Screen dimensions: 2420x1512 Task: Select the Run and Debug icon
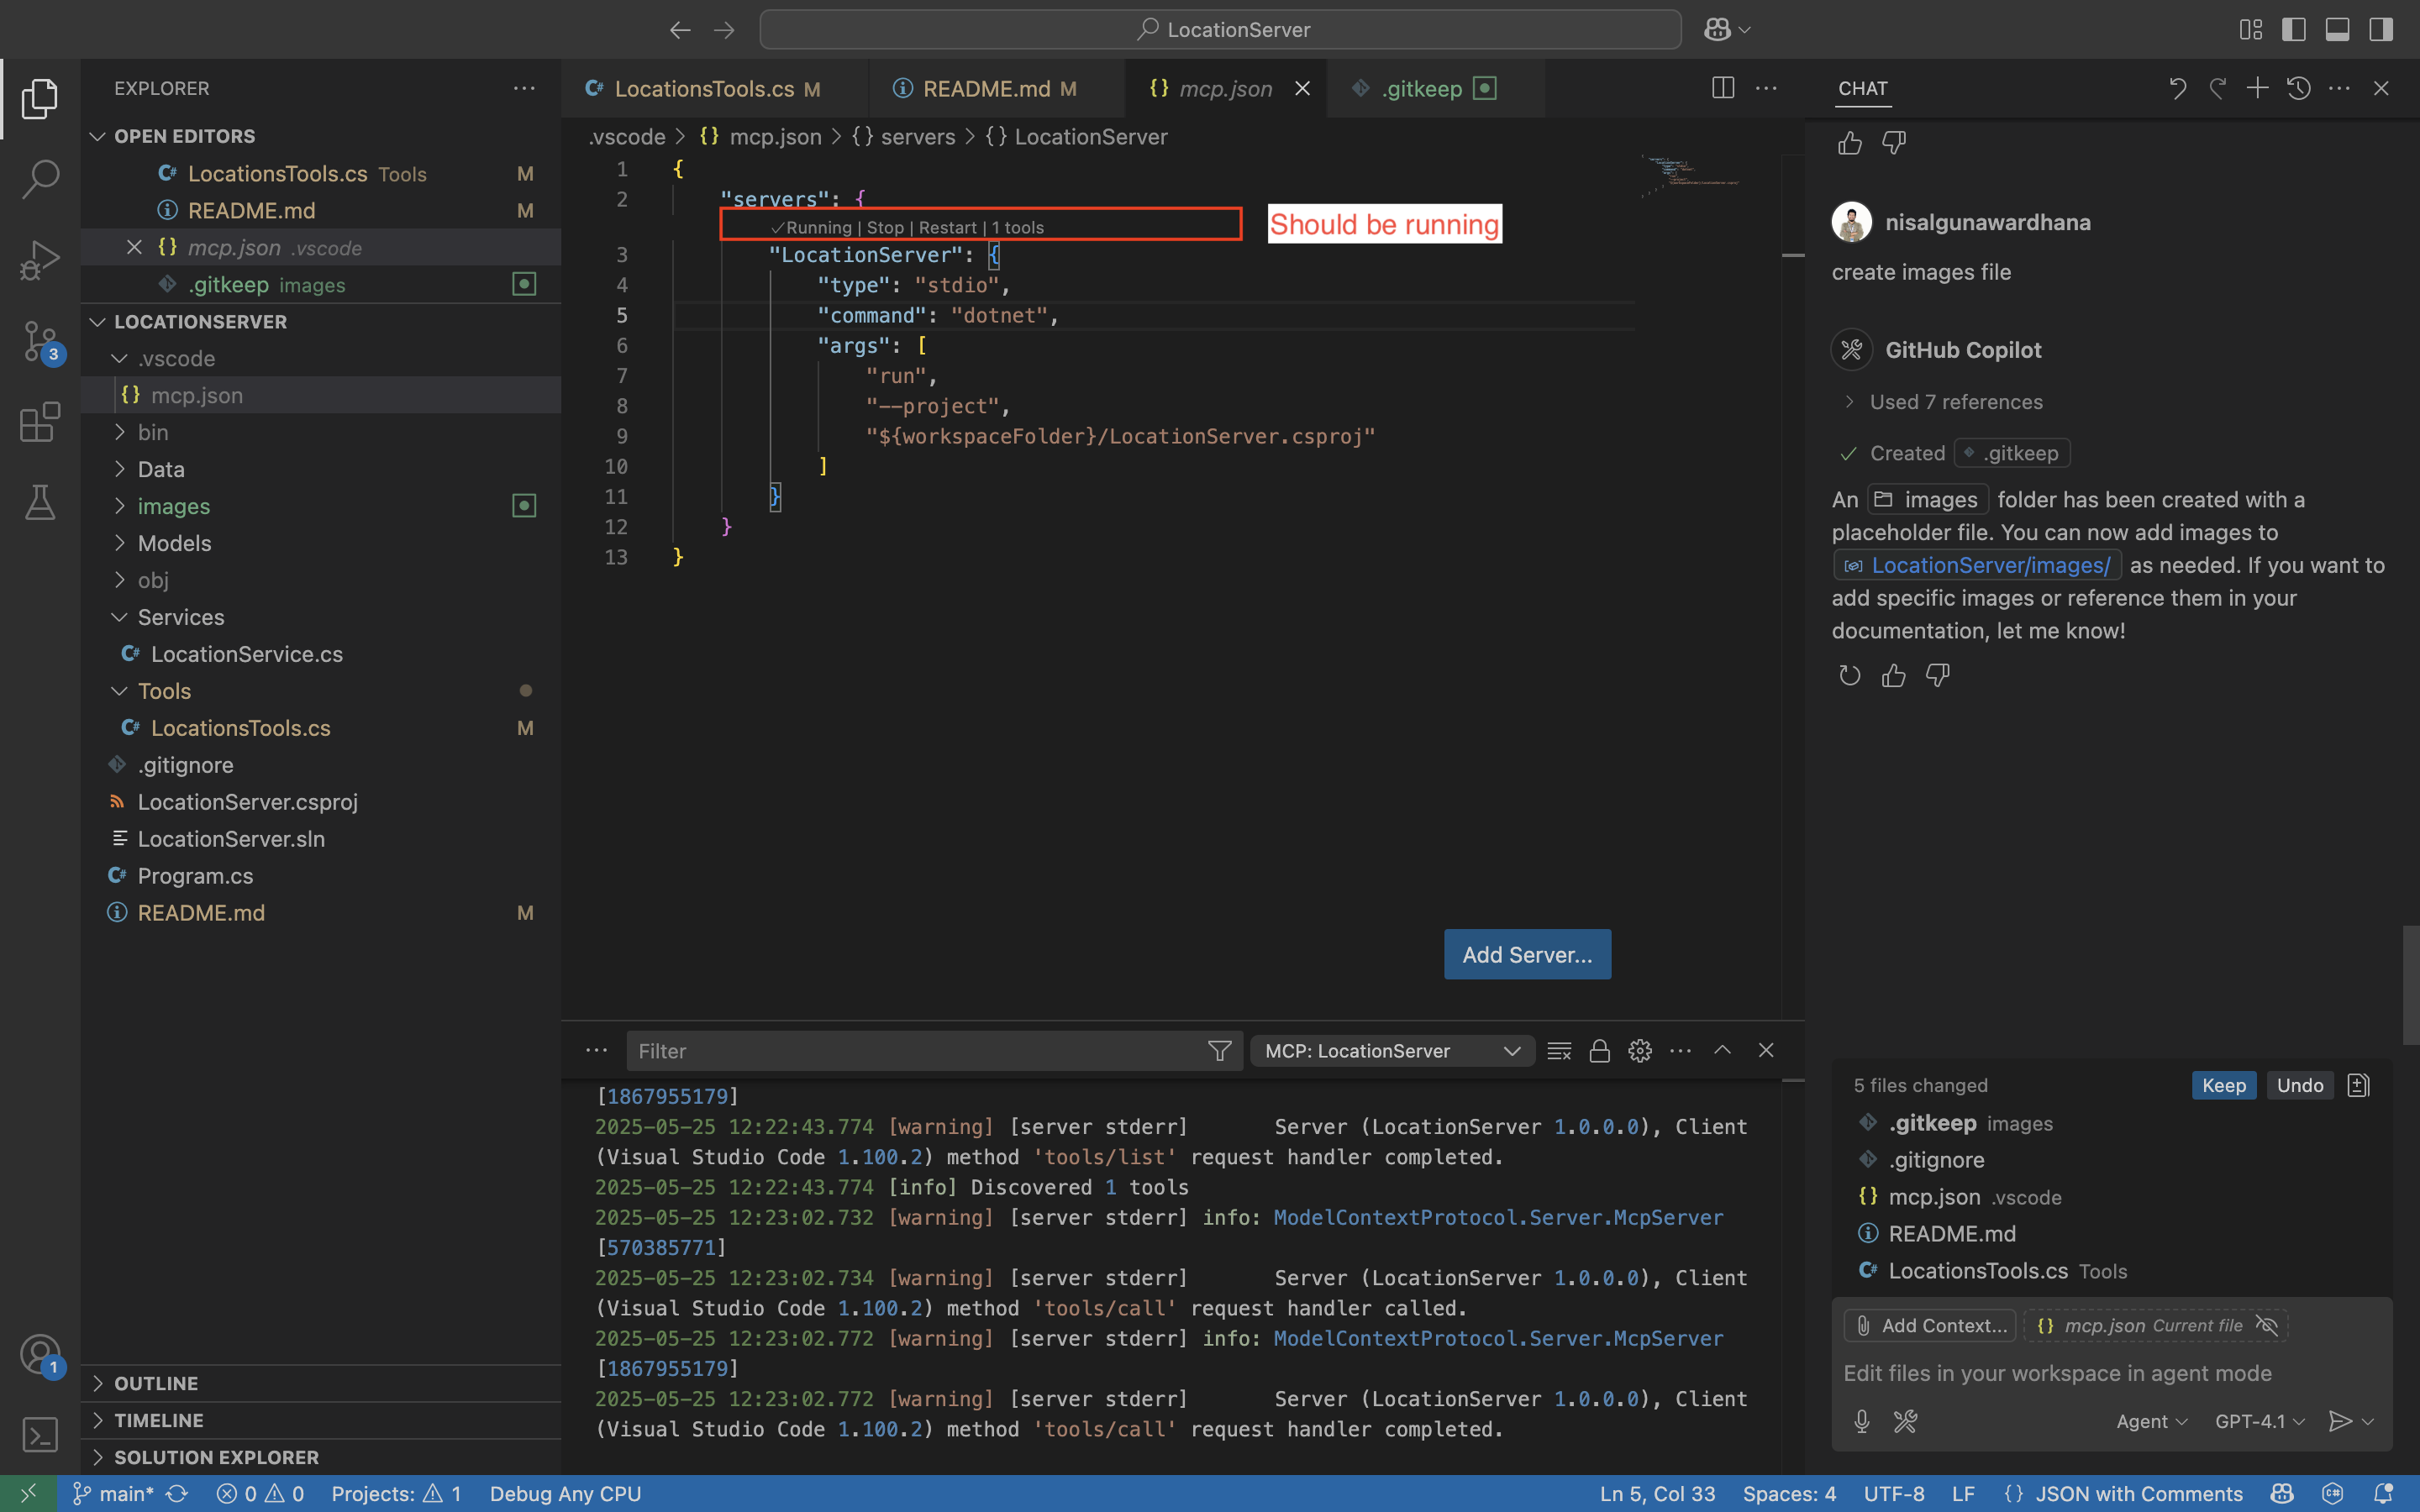(x=40, y=259)
